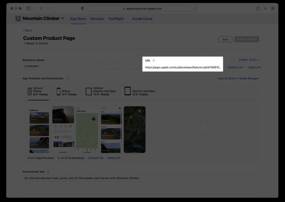Click the 0 of 3 App Previews text

point(41,158)
